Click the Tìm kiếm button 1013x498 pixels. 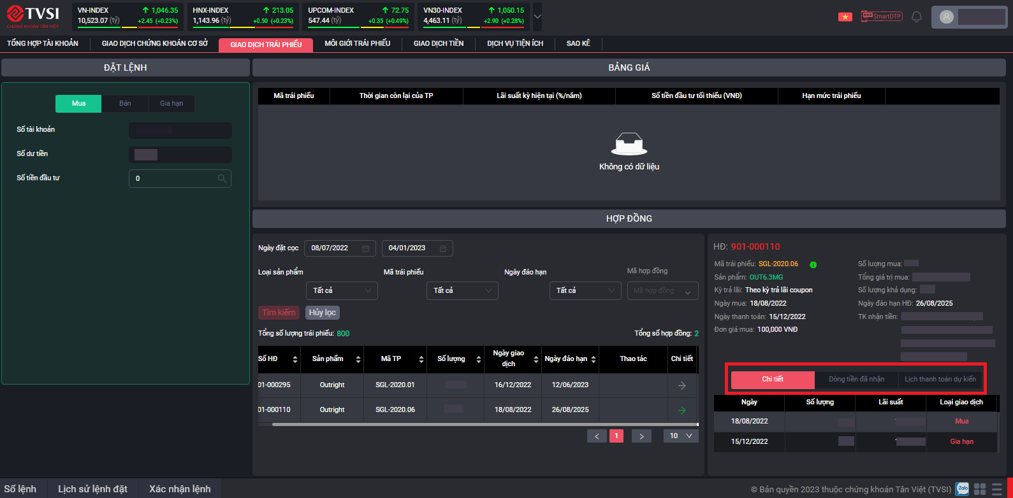click(x=279, y=313)
